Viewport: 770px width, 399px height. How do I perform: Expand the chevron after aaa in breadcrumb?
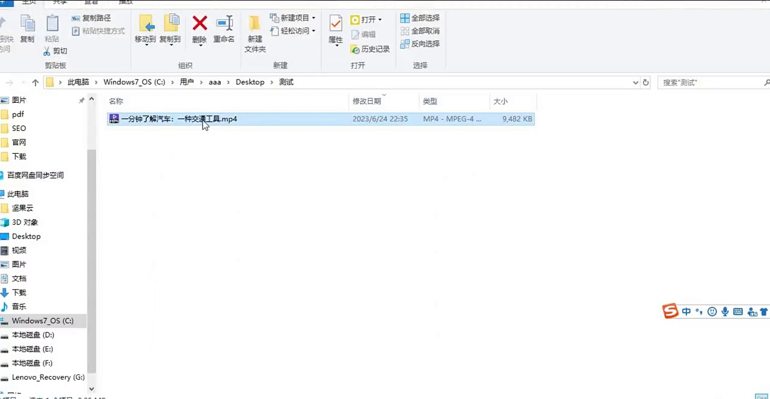click(228, 82)
